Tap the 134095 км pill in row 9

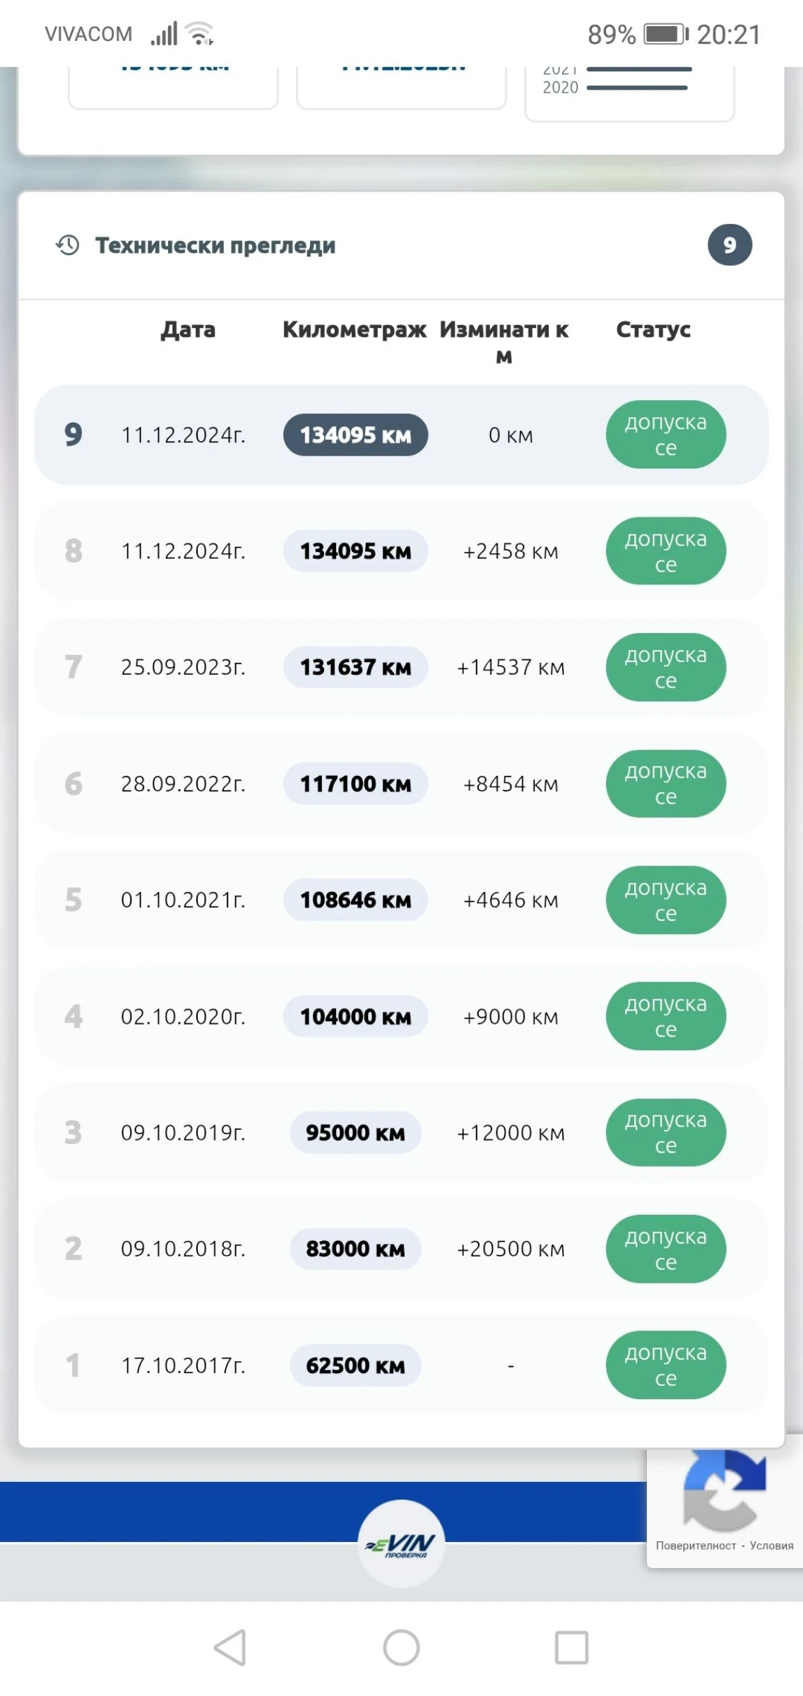[x=355, y=435]
